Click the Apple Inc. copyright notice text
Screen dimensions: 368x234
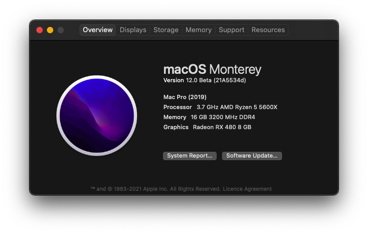point(156,189)
